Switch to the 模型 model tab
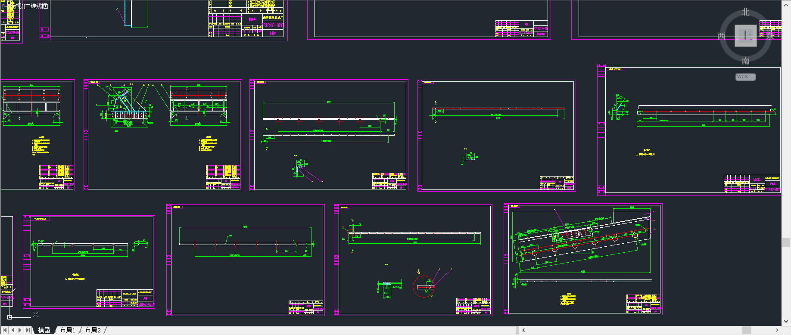Image resolution: width=791 pixels, height=335 pixels. pos(44,330)
